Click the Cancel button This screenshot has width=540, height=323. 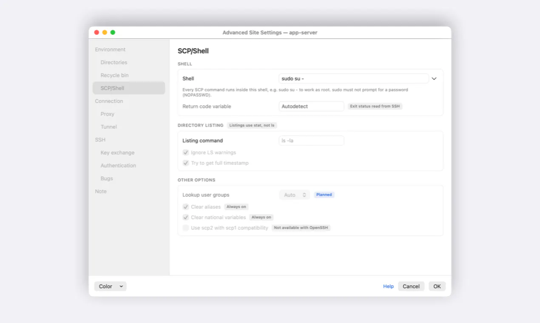[x=411, y=286]
